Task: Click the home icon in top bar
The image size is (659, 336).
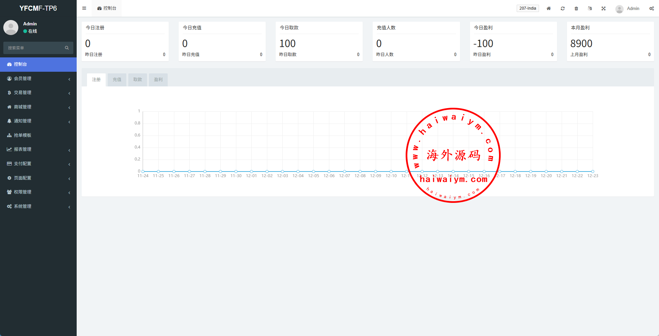Action: [x=549, y=8]
